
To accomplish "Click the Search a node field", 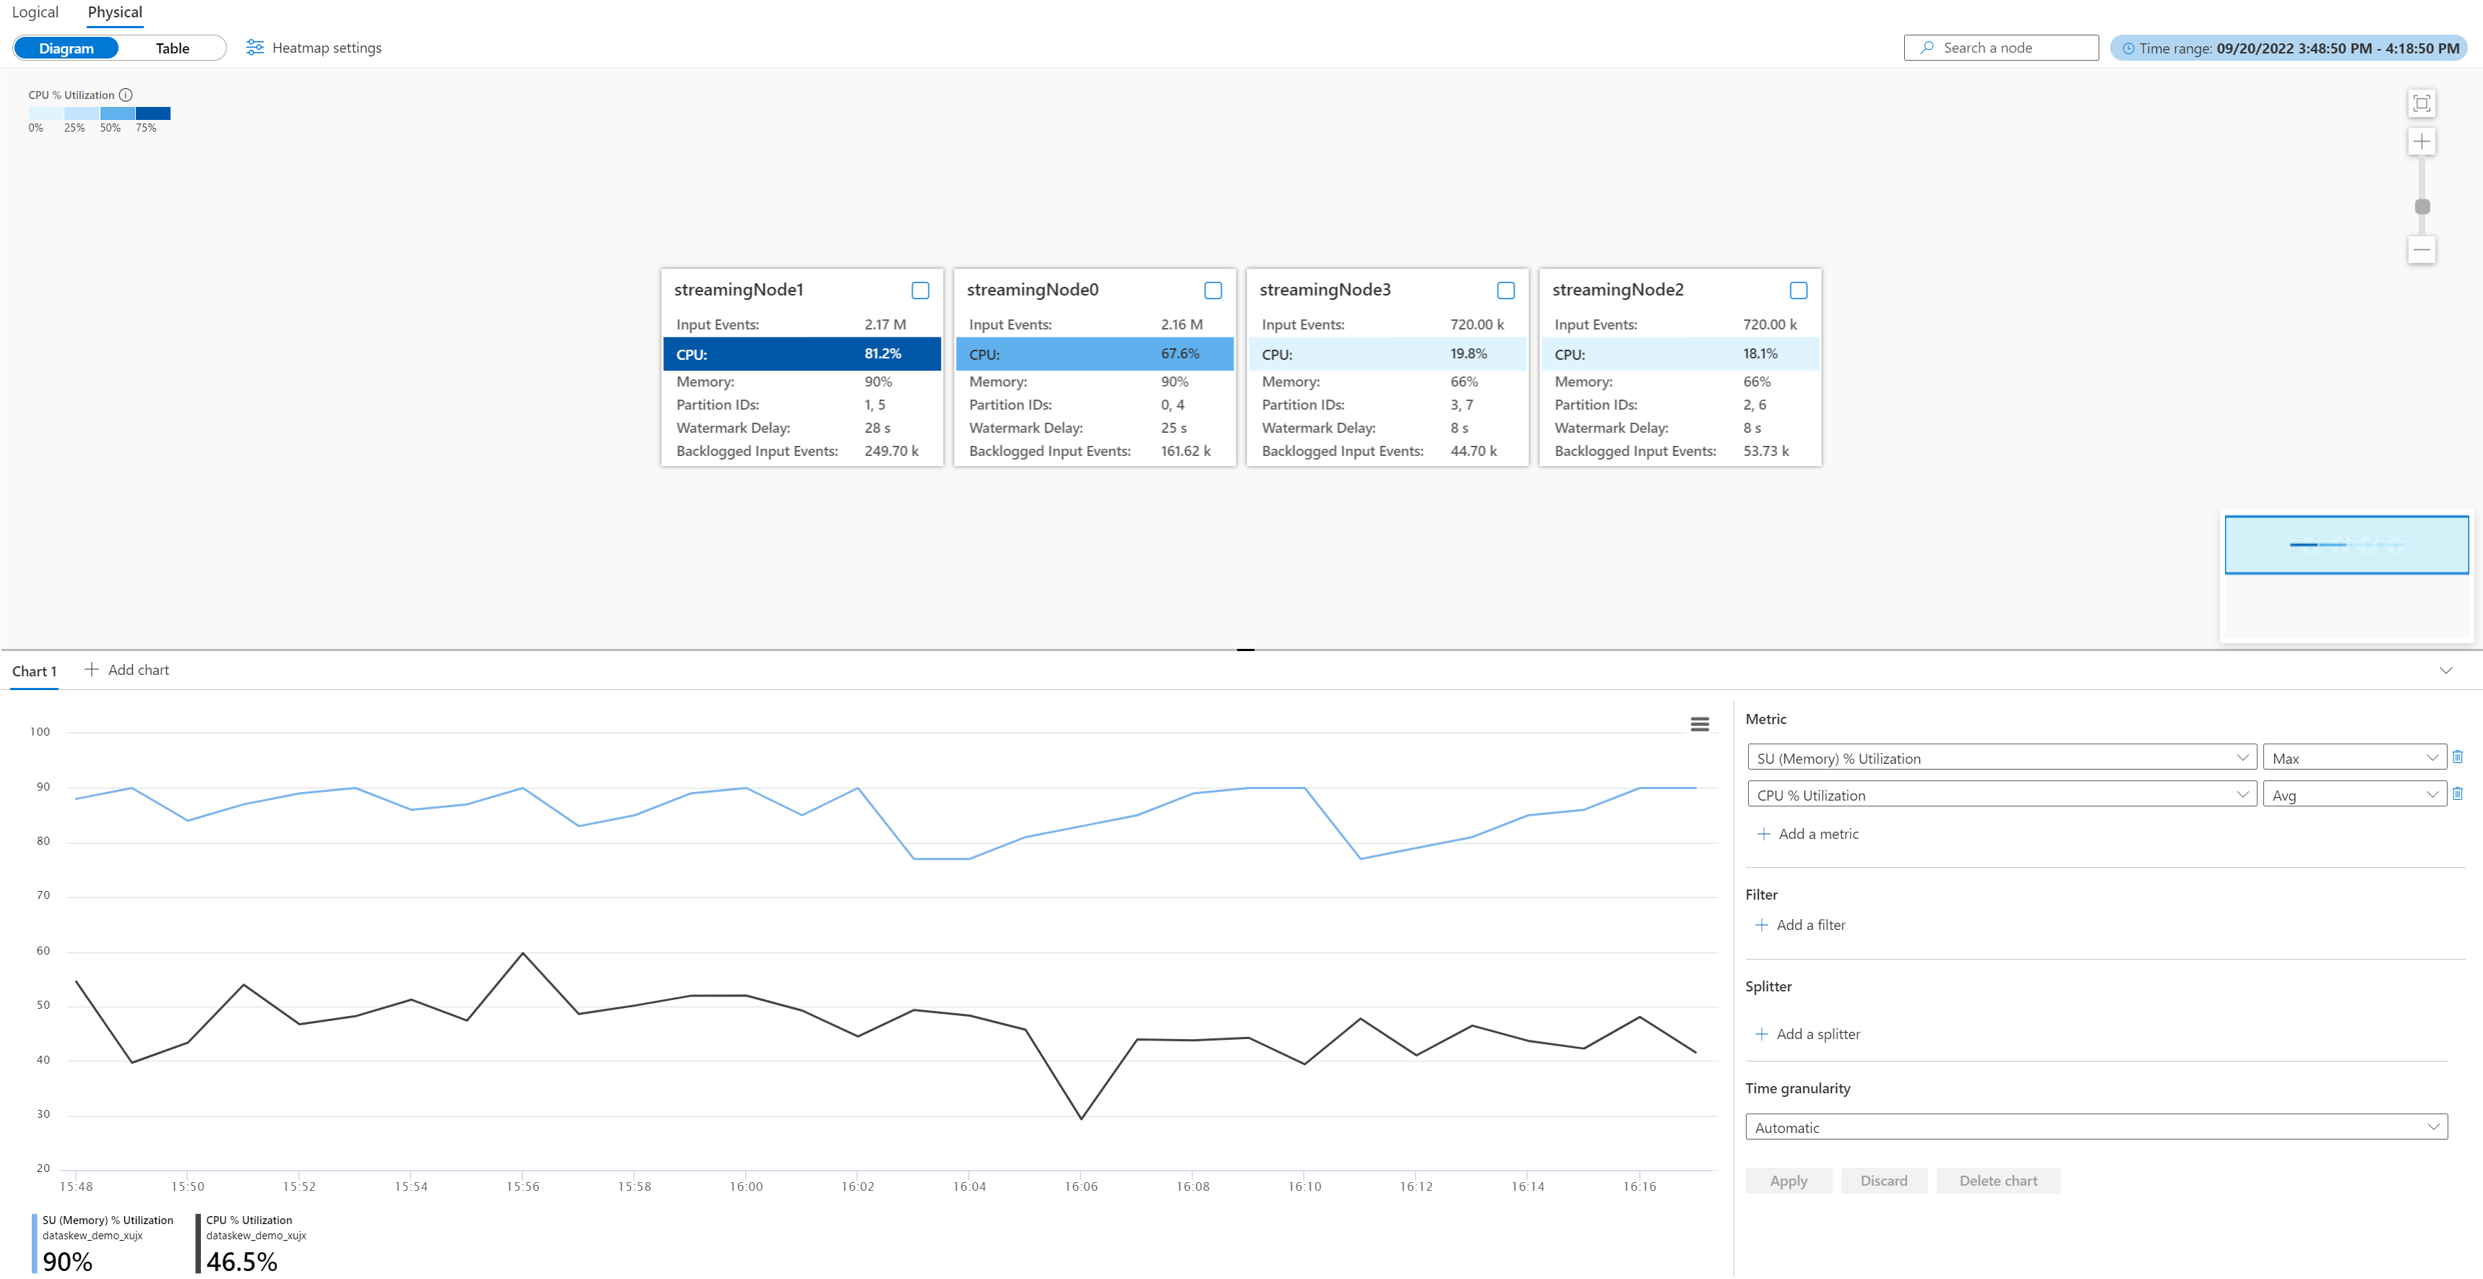I will pos(2001,48).
